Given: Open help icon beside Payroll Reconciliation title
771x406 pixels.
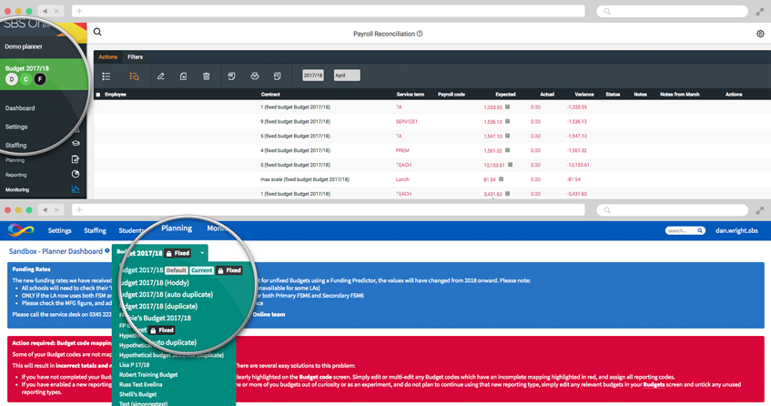Looking at the screenshot, I should [x=420, y=34].
